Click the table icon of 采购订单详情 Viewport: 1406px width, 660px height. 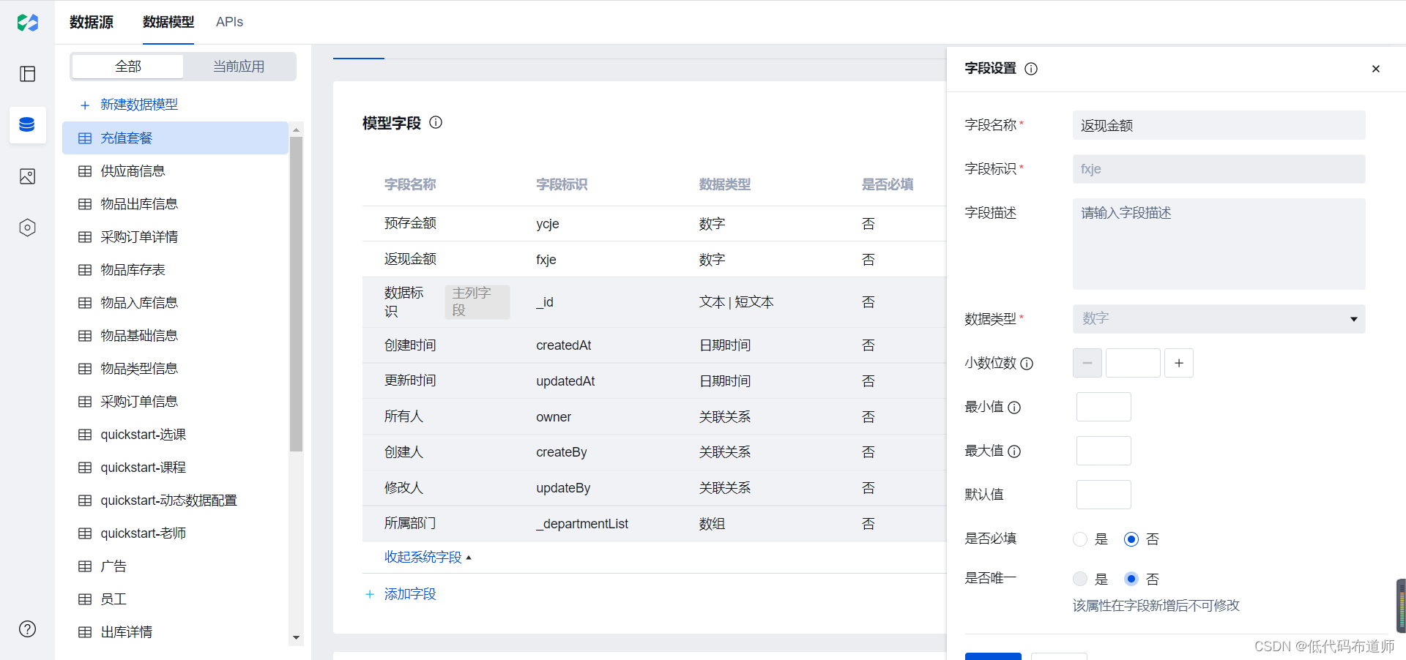85,237
